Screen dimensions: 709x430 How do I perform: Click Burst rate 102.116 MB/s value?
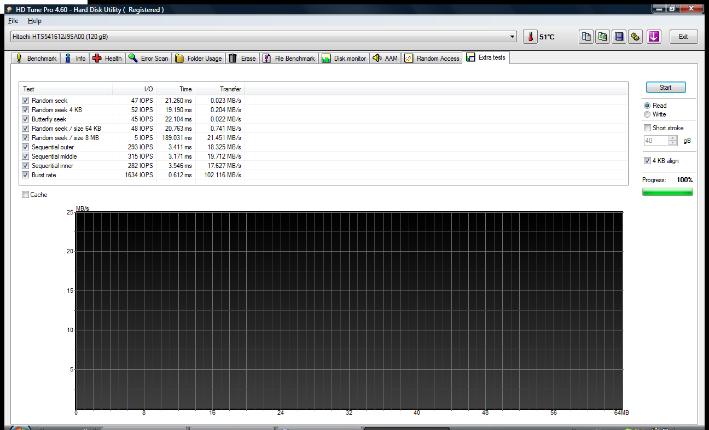pos(223,175)
